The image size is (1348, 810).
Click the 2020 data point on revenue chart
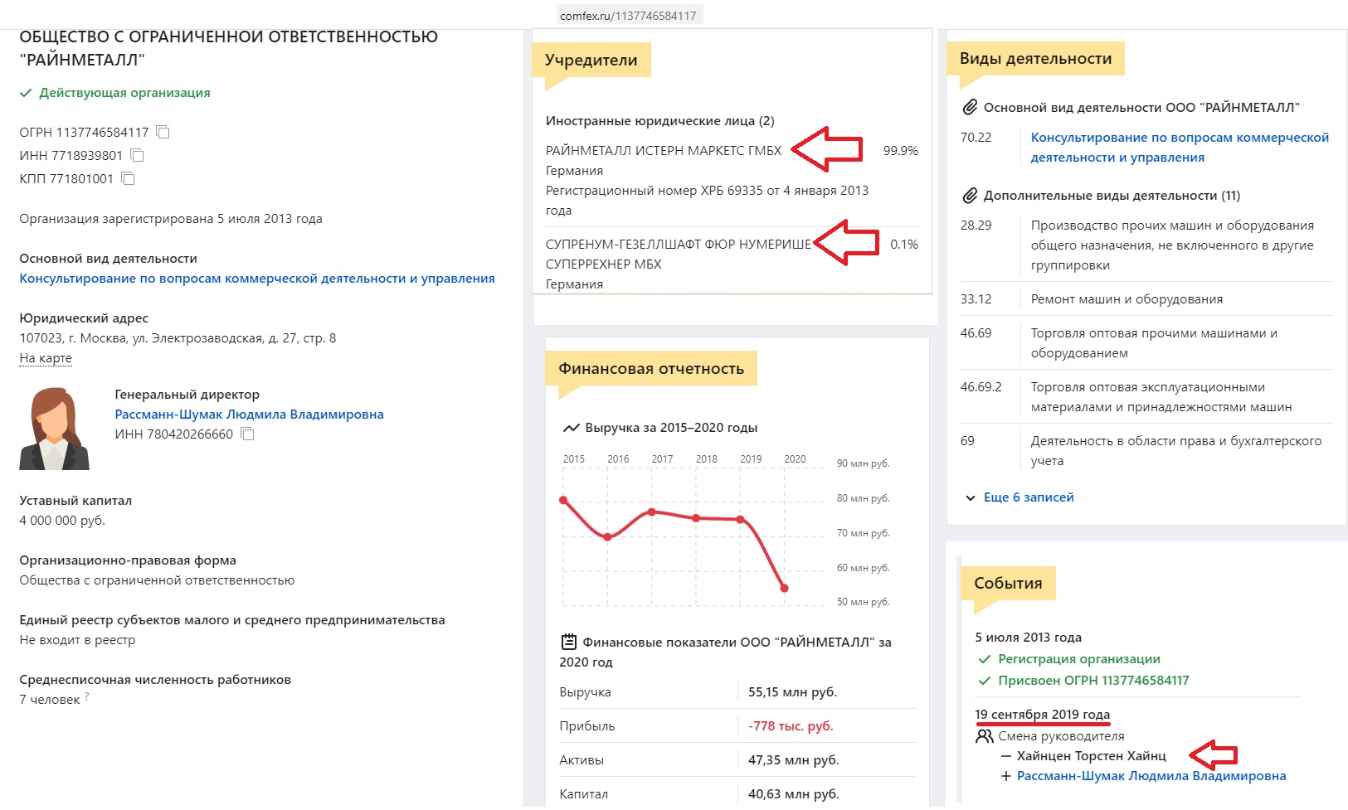coord(785,588)
